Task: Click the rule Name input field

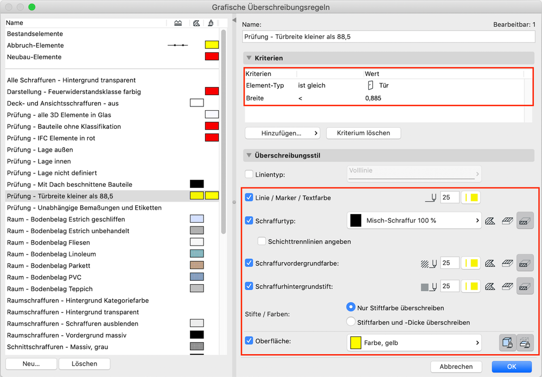Action: point(388,37)
